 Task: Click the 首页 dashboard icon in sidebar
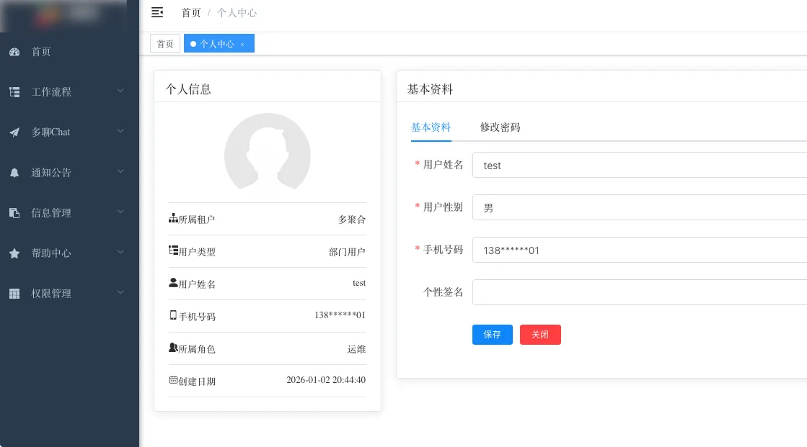point(14,52)
